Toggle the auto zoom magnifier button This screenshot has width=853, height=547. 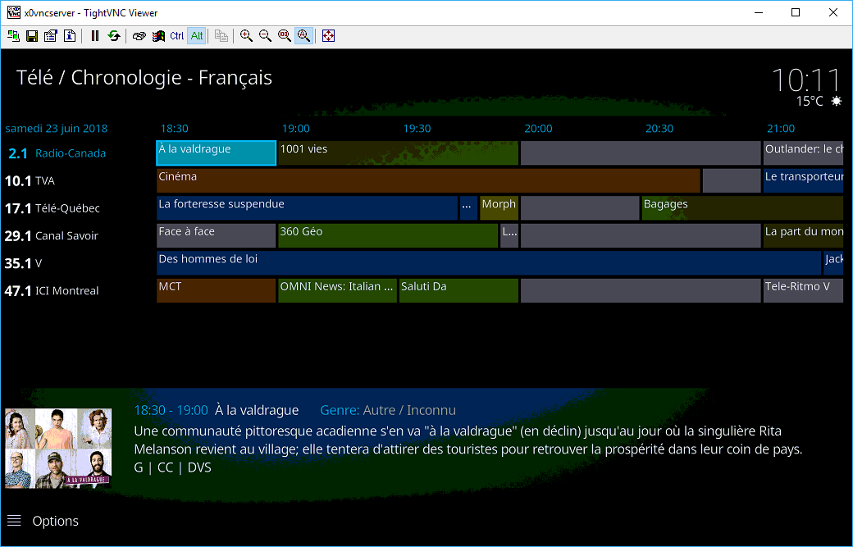pos(303,36)
